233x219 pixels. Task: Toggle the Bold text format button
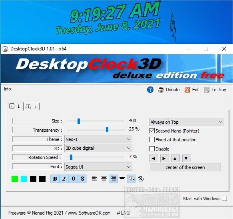(x=55, y=179)
